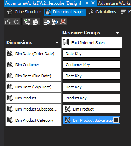Select the Product Key relationship cell
The width and height of the screenshot is (131, 146).
click(92, 98)
